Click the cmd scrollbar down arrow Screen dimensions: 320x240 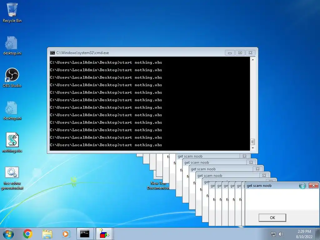tap(253, 148)
